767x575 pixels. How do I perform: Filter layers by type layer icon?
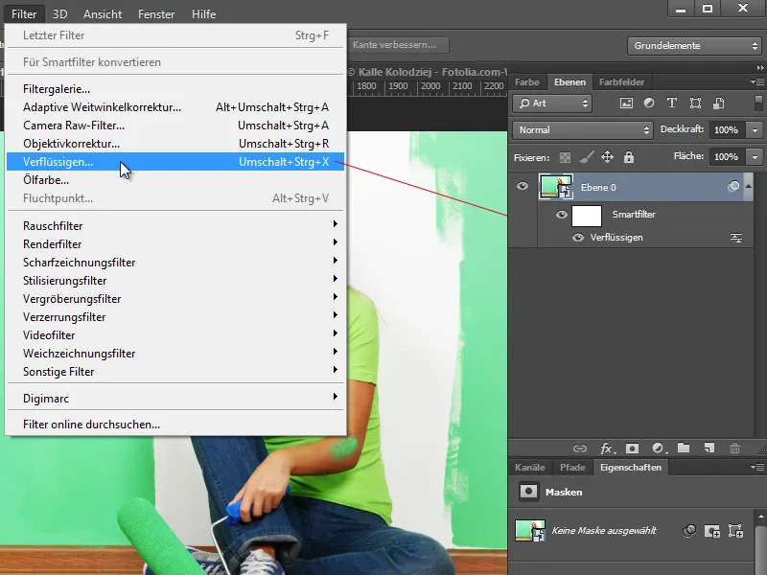point(672,103)
